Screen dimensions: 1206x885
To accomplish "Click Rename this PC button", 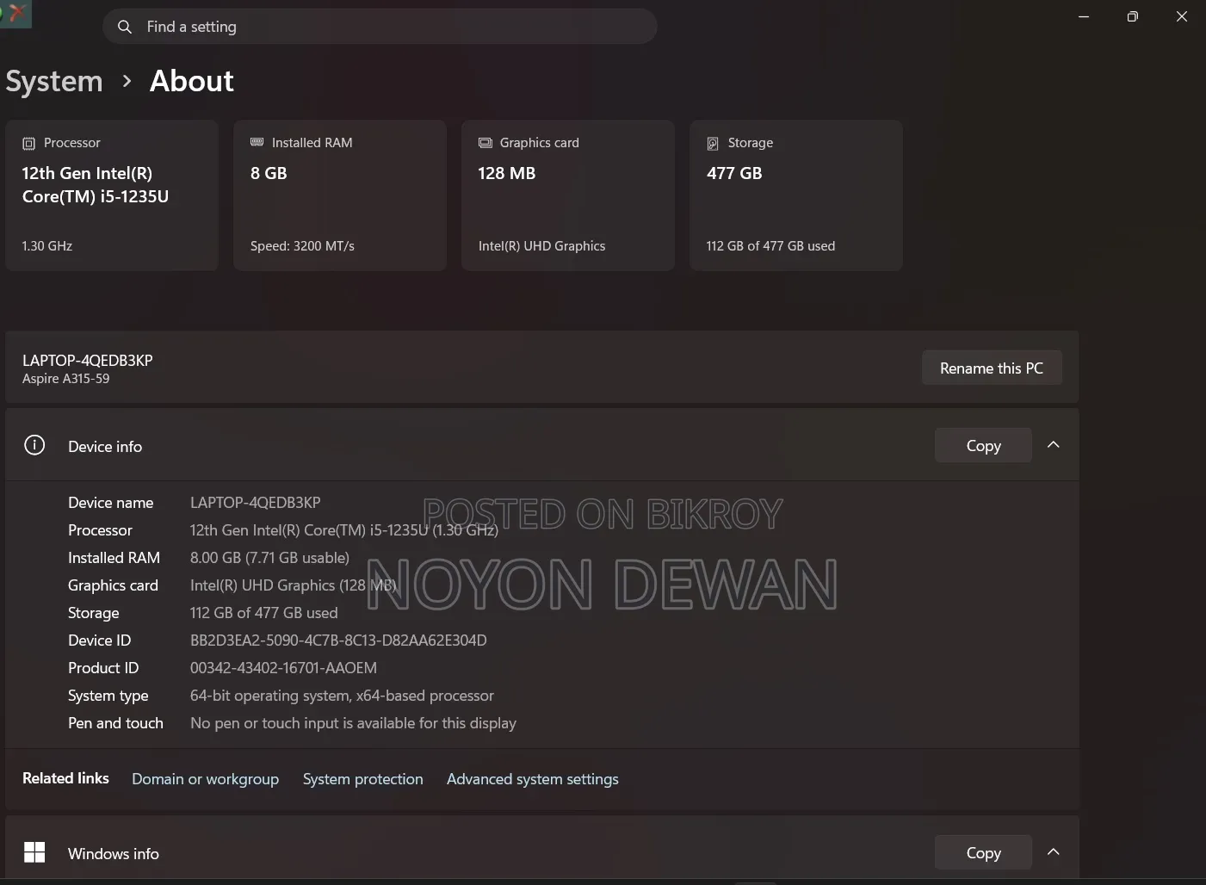I will (992, 368).
